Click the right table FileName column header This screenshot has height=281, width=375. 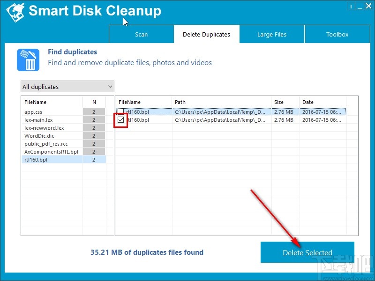[x=143, y=102]
